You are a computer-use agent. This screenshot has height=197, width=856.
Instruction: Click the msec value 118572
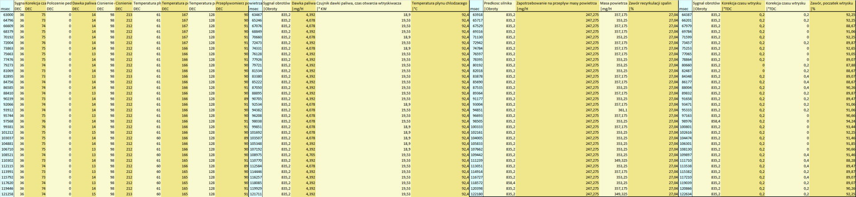(477, 183)
